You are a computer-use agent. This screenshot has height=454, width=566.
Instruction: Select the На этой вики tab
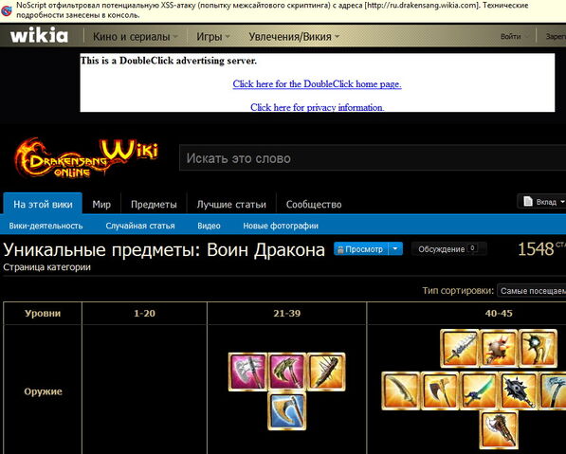(43, 205)
